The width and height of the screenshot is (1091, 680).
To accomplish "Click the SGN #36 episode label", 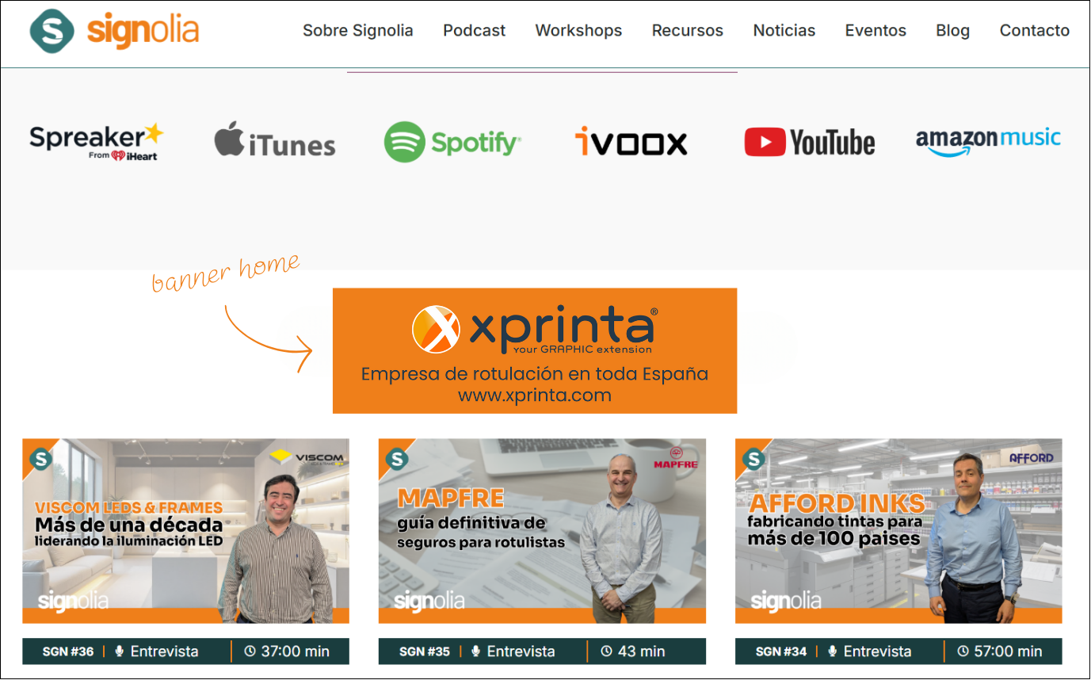I will click(x=68, y=651).
